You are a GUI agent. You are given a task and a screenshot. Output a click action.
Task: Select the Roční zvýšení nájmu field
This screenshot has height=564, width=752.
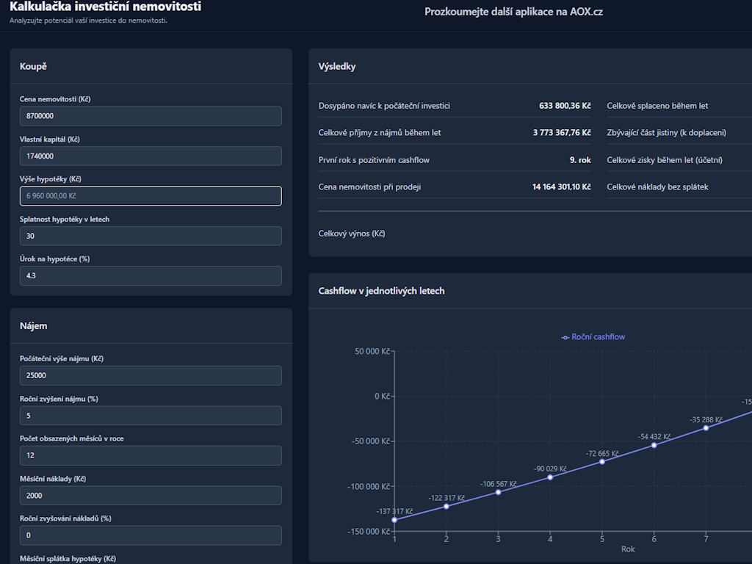tap(151, 416)
